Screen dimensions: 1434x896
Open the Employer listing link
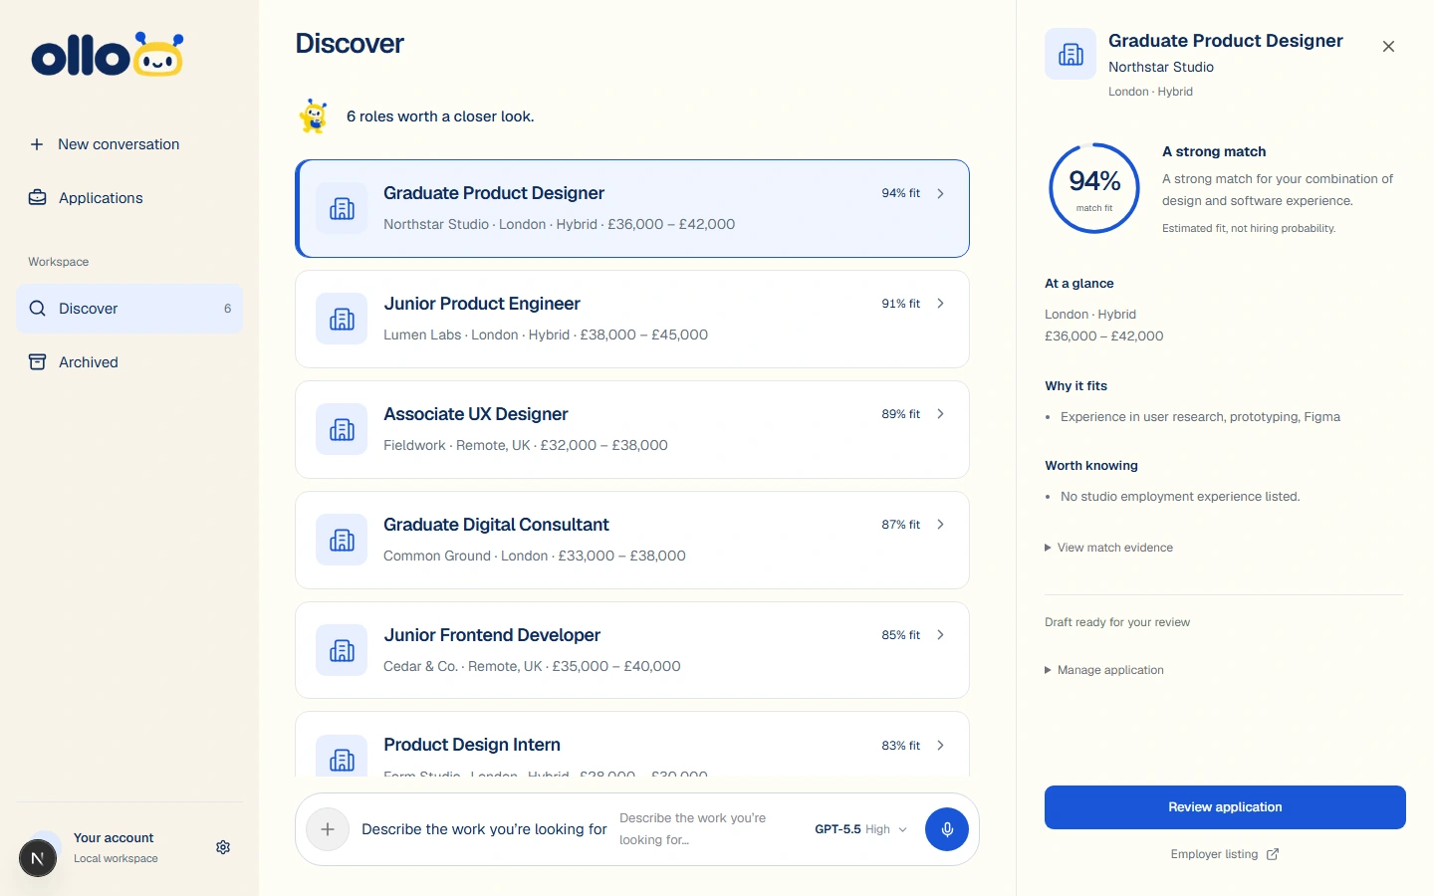click(x=1225, y=854)
